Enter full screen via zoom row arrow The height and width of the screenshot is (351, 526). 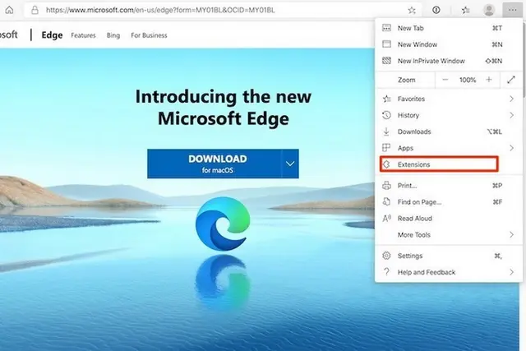pos(511,80)
